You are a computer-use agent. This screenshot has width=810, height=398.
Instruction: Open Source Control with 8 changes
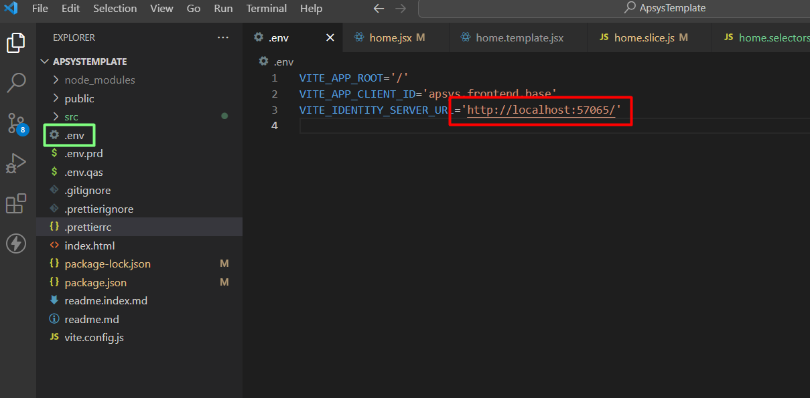tap(16, 123)
